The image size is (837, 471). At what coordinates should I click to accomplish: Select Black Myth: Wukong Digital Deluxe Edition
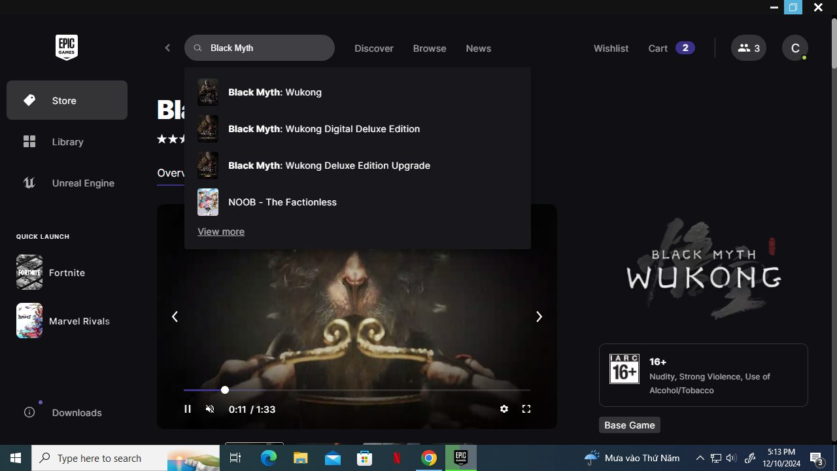point(324,129)
